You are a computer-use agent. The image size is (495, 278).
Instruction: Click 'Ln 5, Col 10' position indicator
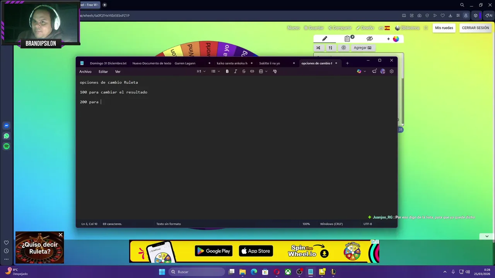tap(89, 224)
